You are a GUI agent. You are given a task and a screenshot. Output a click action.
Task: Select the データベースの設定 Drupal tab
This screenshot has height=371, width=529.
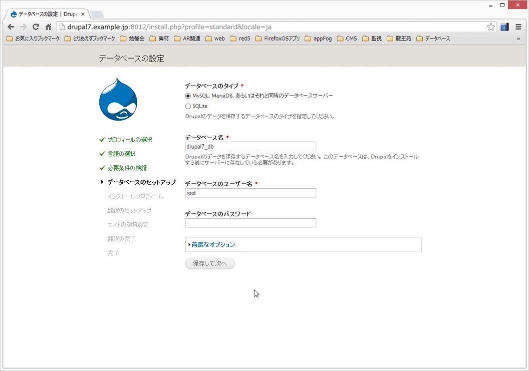47,14
